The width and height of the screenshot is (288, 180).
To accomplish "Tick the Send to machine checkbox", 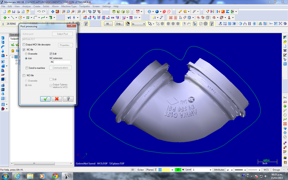I will point(27,68).
